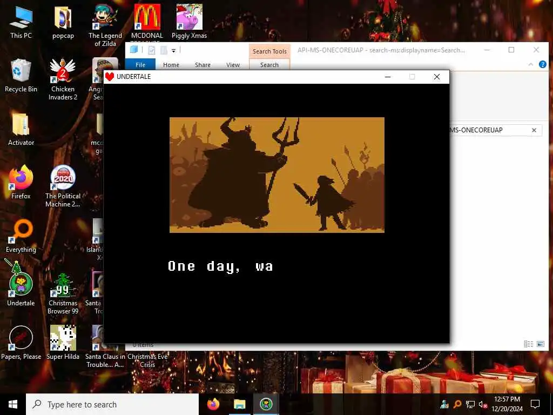Viewport: 553px width, 415px height.
Task: Minimize the UNDERTALE window
Action: pos(388,77)
